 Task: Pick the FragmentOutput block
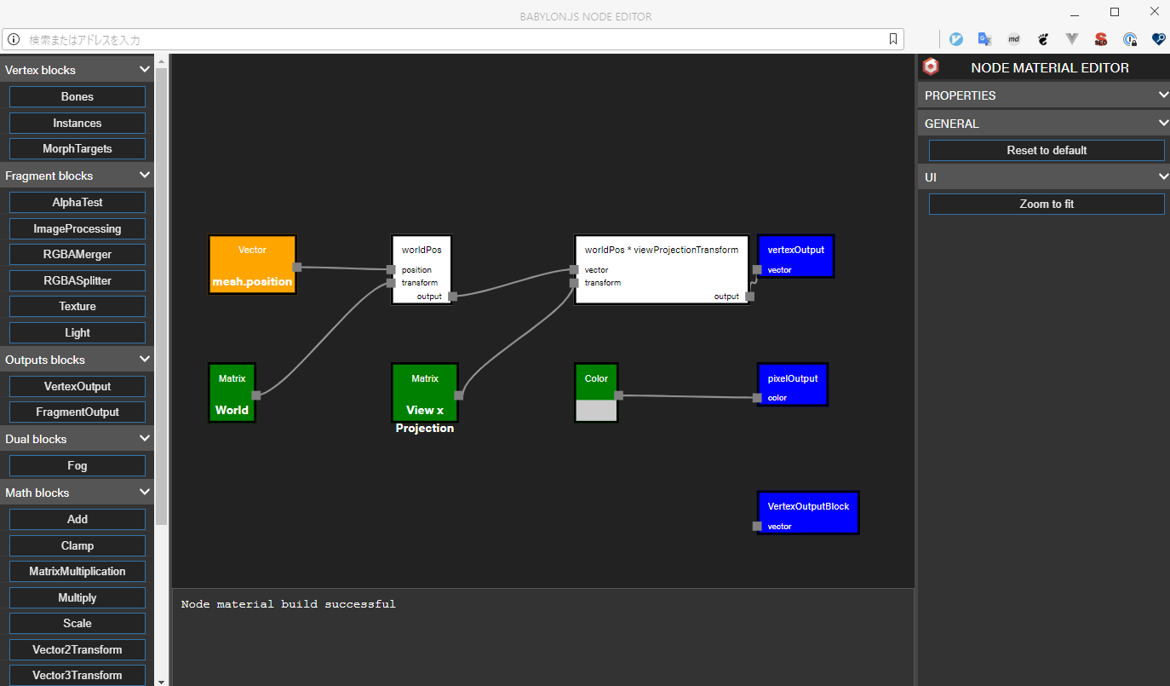[77, 412]
